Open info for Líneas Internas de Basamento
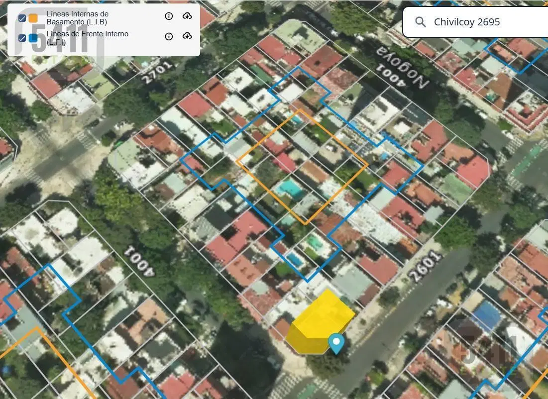 (x=169, y=16)
